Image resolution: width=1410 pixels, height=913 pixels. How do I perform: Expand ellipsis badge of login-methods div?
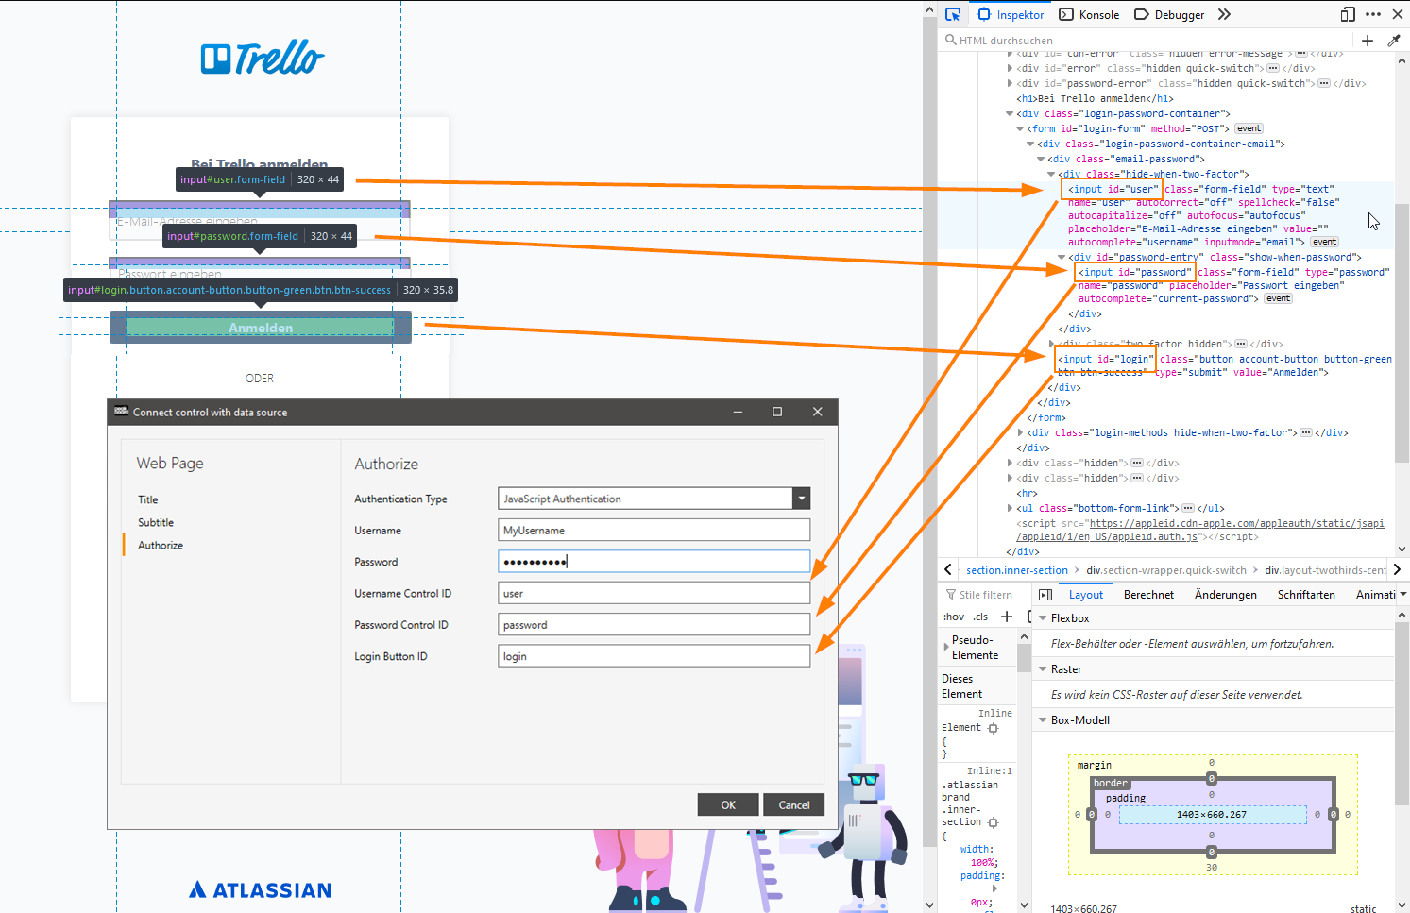pos(1306,432)
